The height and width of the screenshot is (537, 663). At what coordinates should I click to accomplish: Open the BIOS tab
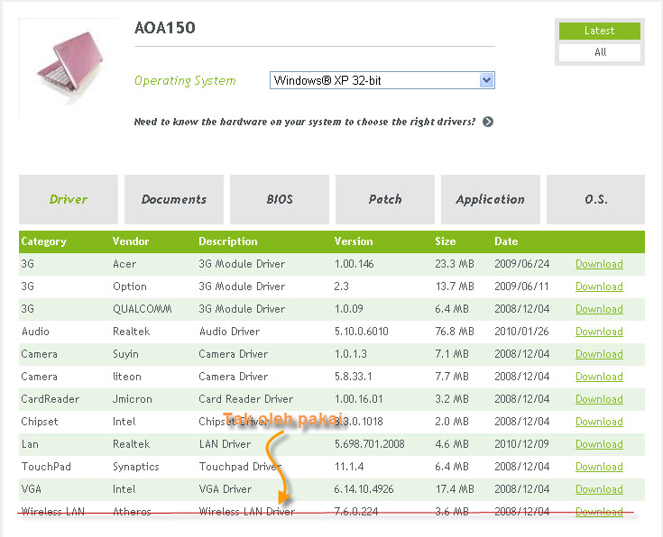click(x=280, y=199)
